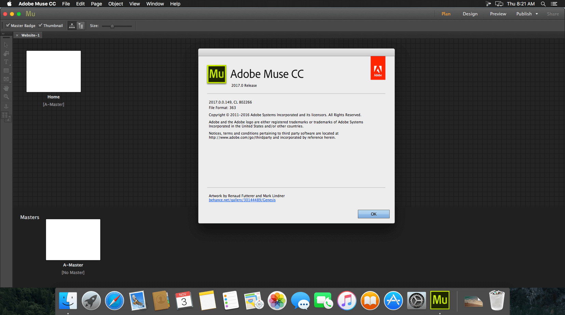This screenshot has height=315, width=565.
Task: Select the Website-1 document tab
Action: point(30,35)
